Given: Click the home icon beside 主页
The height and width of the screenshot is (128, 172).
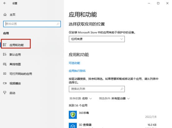Looking at the screenshot, I should [x=5, y=15].
